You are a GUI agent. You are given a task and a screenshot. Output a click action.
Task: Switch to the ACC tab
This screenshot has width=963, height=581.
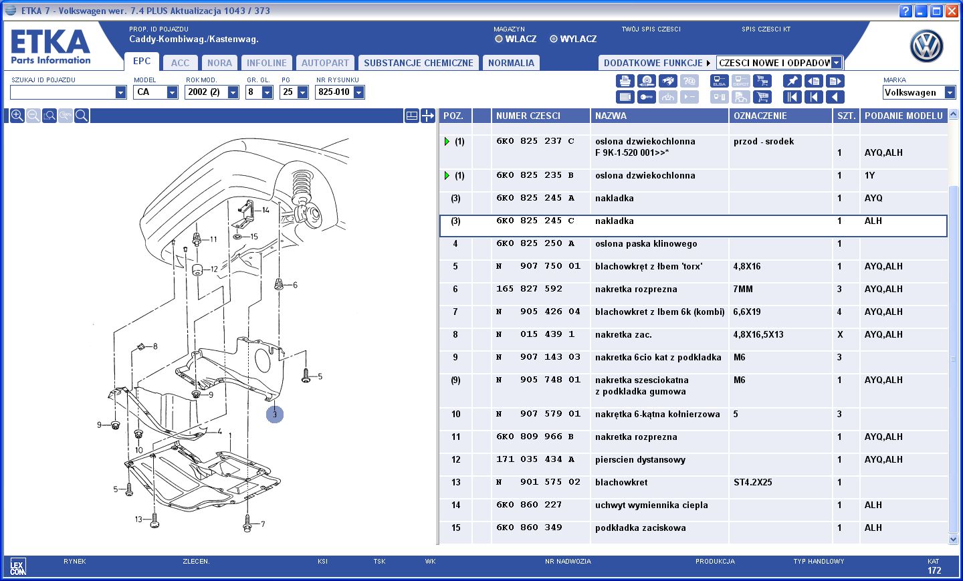coord(180,63)
